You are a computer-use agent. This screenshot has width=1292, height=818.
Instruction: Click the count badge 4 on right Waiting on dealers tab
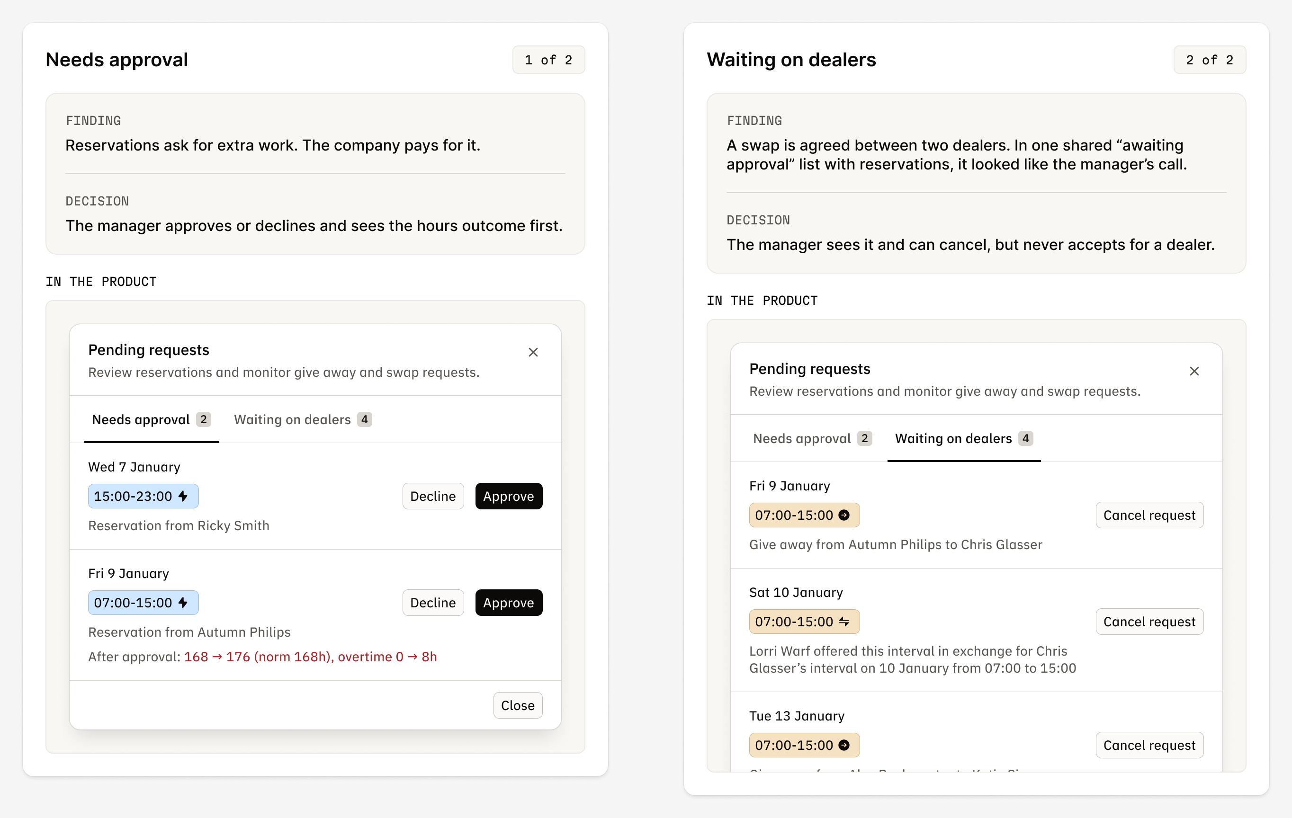click(x=1025, y=438)
